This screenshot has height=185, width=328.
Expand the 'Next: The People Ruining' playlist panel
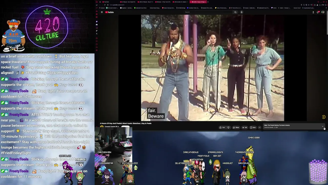pyautogui.click(x=323, y=126)
